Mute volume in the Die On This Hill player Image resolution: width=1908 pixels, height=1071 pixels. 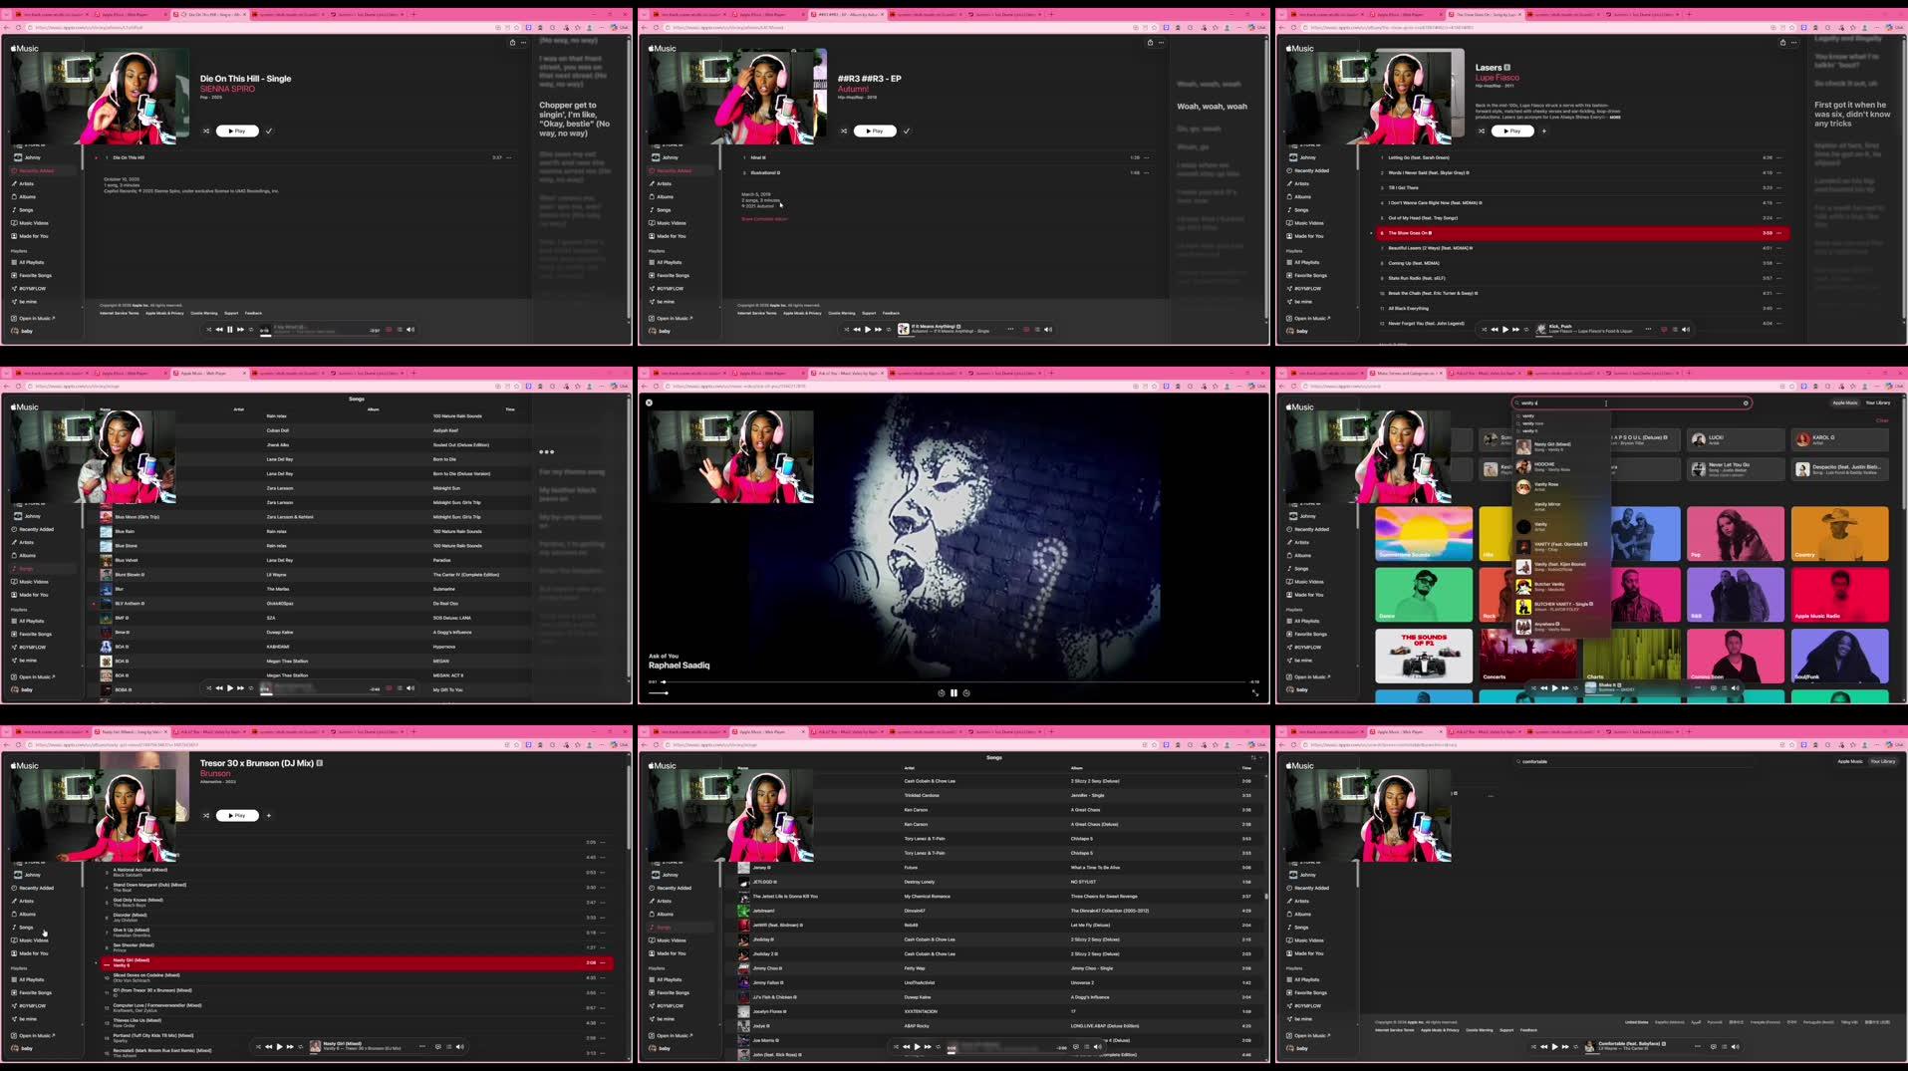pyautogui.click(x=410, y=330)
